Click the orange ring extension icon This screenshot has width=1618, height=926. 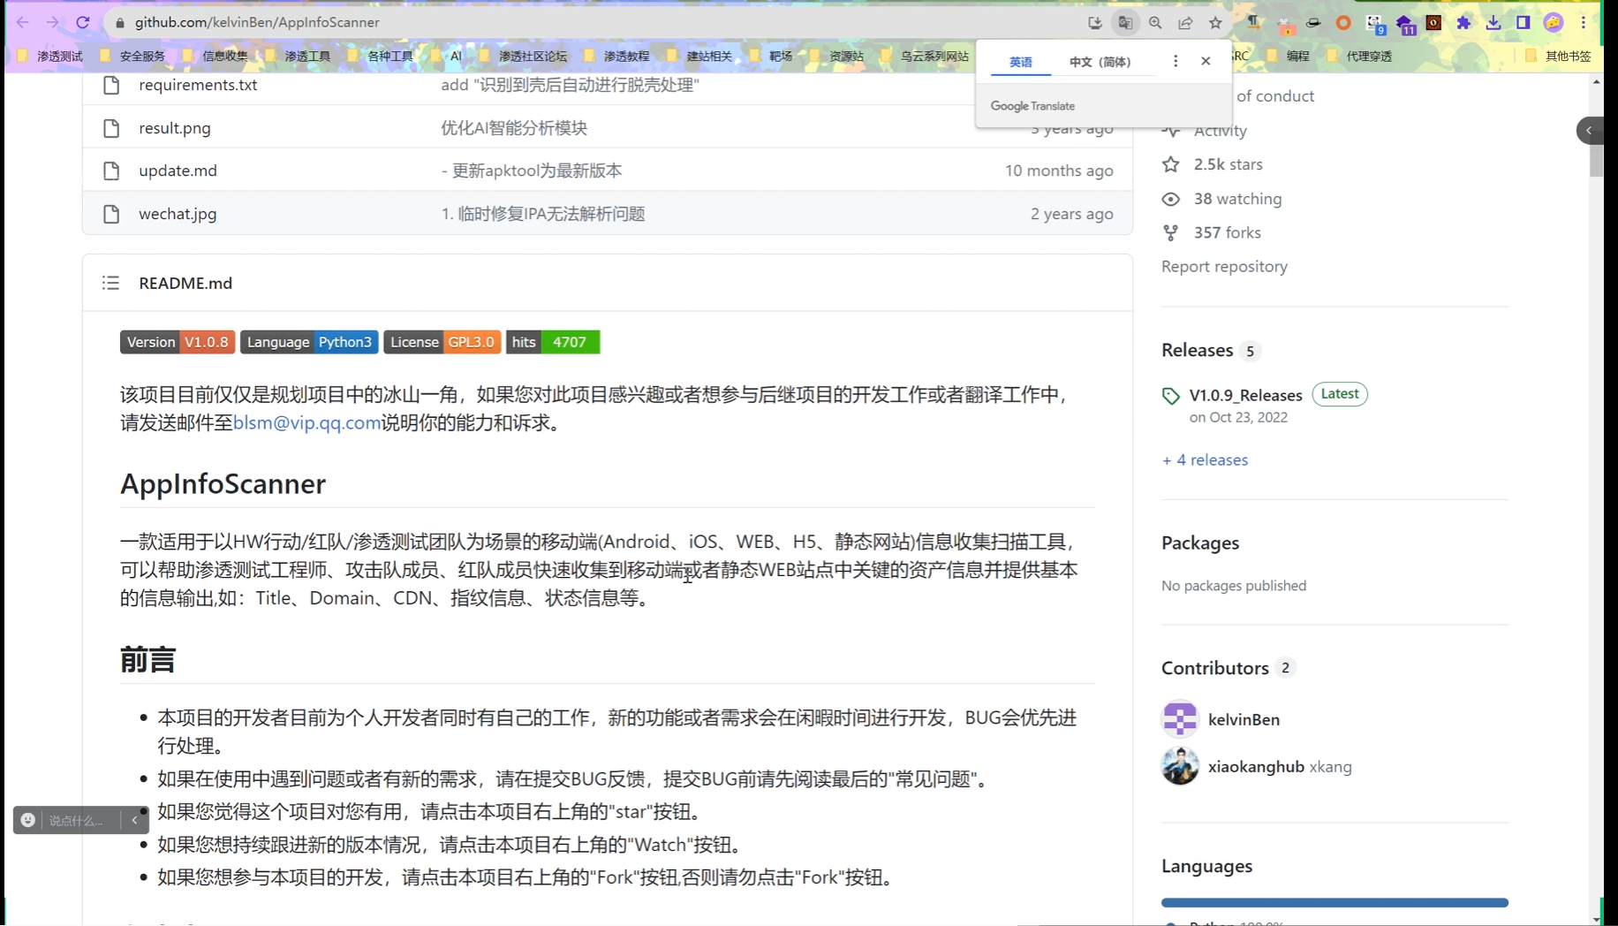click(x=1343, y=23)
